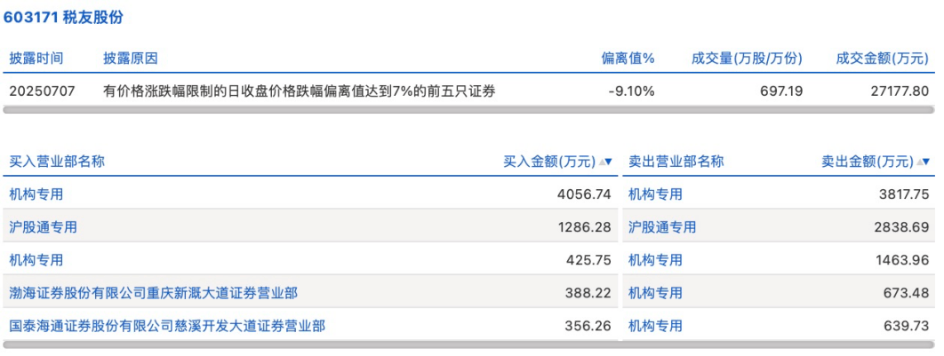The image size is (944, 356).
Task: Sort by 卖出金额 using sort arrows
Action: tap(923, 162)
